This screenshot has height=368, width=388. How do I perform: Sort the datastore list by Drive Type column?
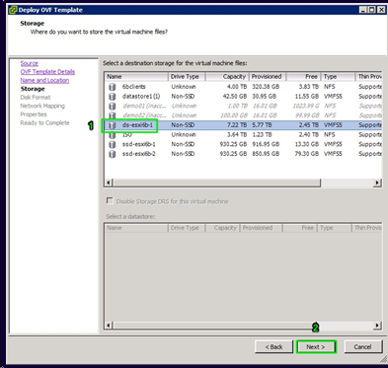click(187, 76)
